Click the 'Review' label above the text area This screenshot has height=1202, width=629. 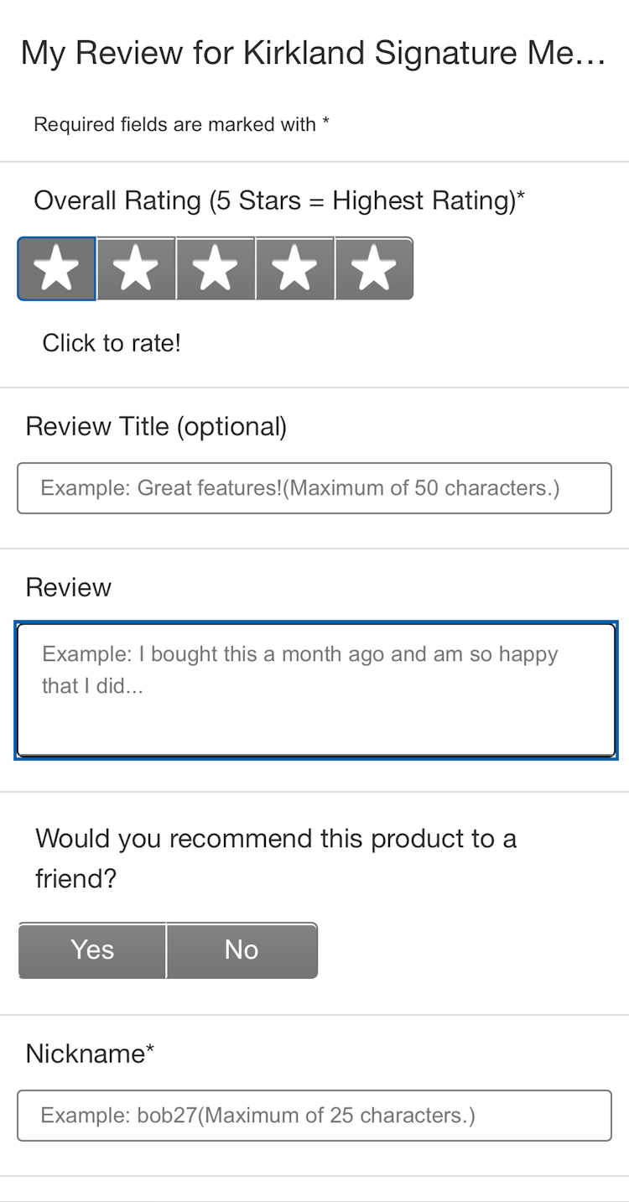pos(68,587)
